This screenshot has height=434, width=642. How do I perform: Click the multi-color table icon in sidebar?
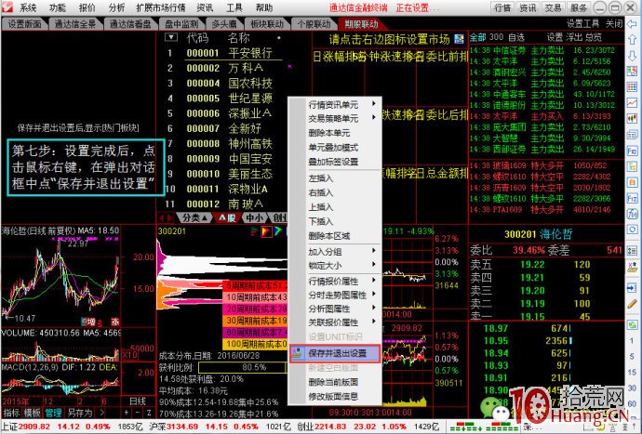(632, 72)
